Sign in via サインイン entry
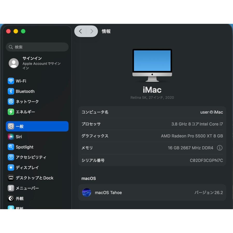This screenshot has height=233, width=233. point(37,63)
